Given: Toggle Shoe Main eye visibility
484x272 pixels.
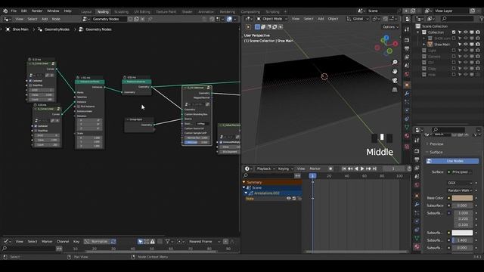Looking at the screenshot, I should tap(466, 45).
